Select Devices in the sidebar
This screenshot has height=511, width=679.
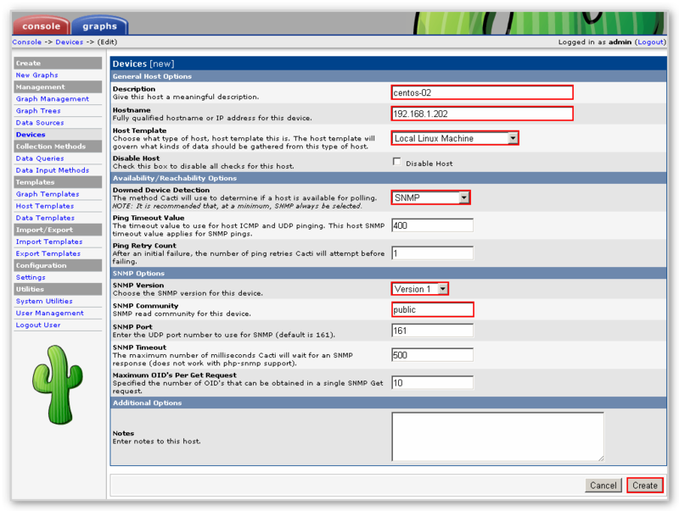pos(31,135)
